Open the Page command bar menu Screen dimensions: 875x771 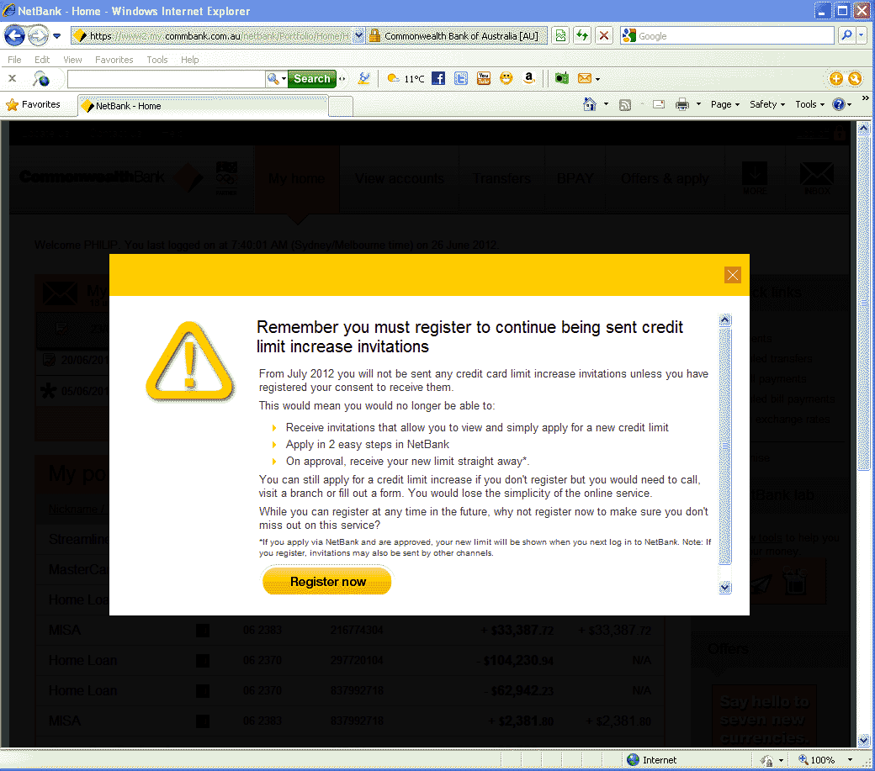[x=725, y=104]
